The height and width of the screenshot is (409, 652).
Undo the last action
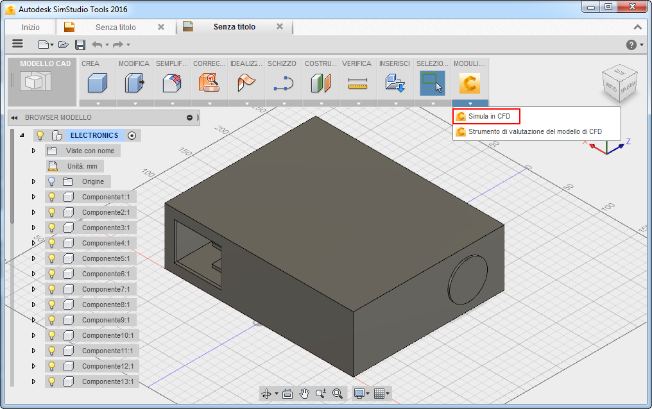pos(97,44)
